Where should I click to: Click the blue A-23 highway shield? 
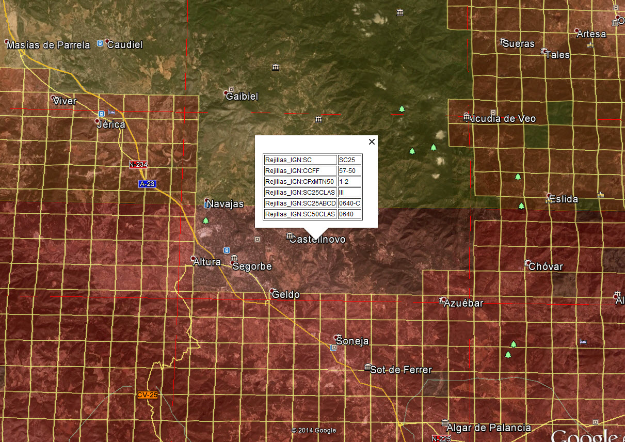(x=147, y=184)
